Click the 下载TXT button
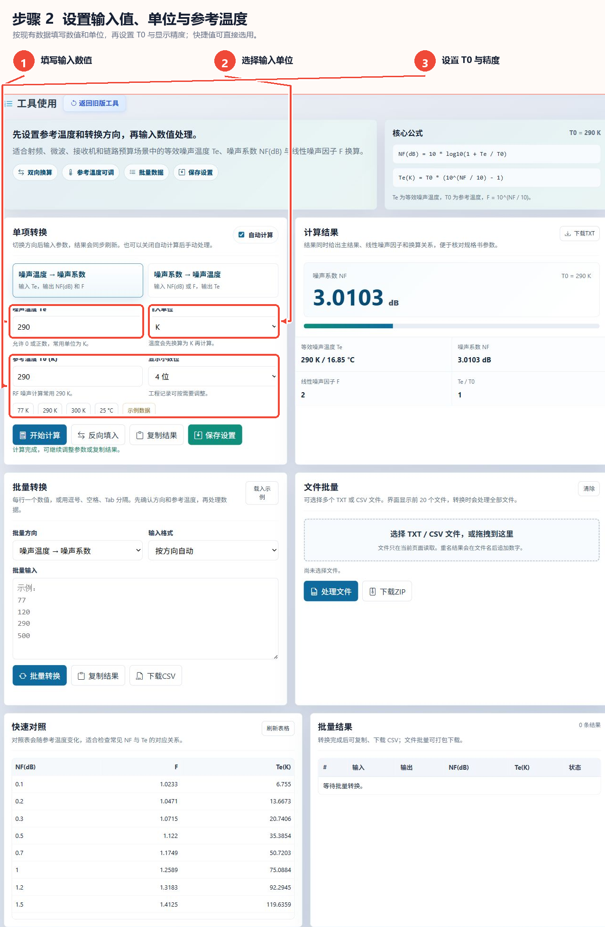The image size is (605, 927). tap(580, 234)
